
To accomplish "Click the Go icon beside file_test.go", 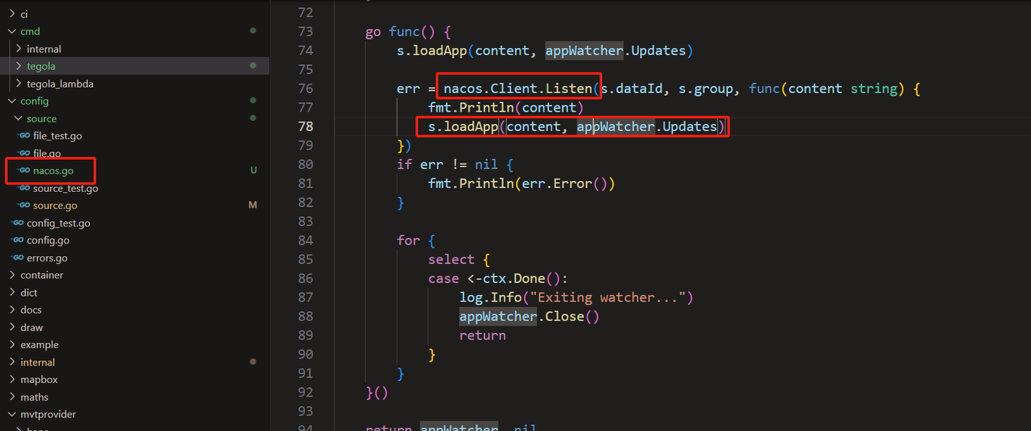I will pos(23,136).
